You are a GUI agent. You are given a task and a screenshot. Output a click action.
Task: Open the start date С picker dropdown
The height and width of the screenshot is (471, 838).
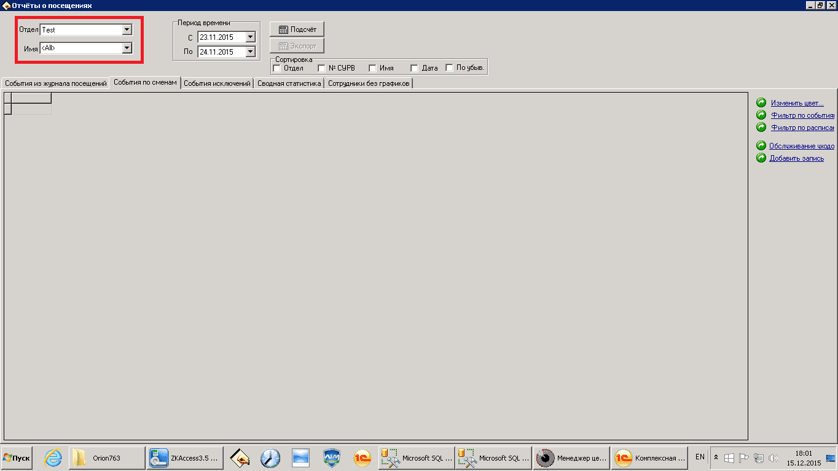coord(250,37)
